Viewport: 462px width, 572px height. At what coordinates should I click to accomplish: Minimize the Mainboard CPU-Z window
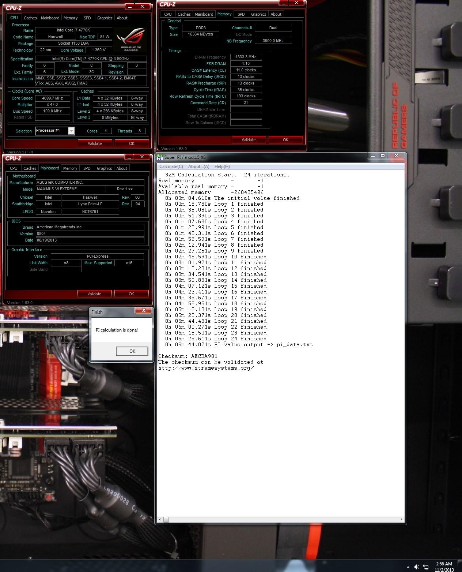point(129,157)
